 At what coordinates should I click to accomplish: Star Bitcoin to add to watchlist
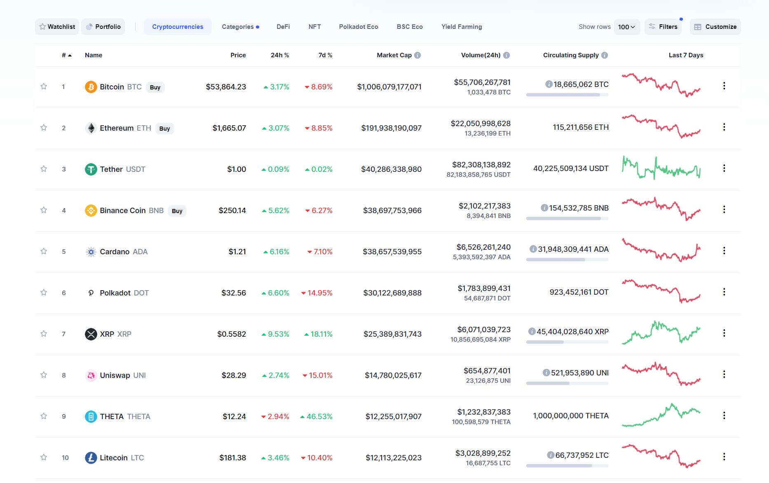tap(44, 86)
